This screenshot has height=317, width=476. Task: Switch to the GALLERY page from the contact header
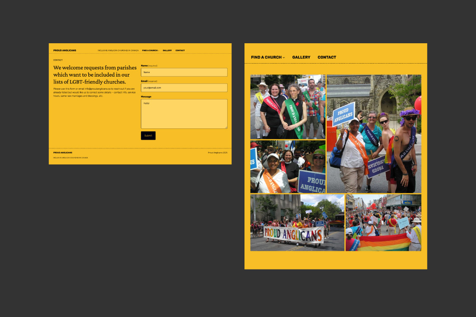coord(167,50)
